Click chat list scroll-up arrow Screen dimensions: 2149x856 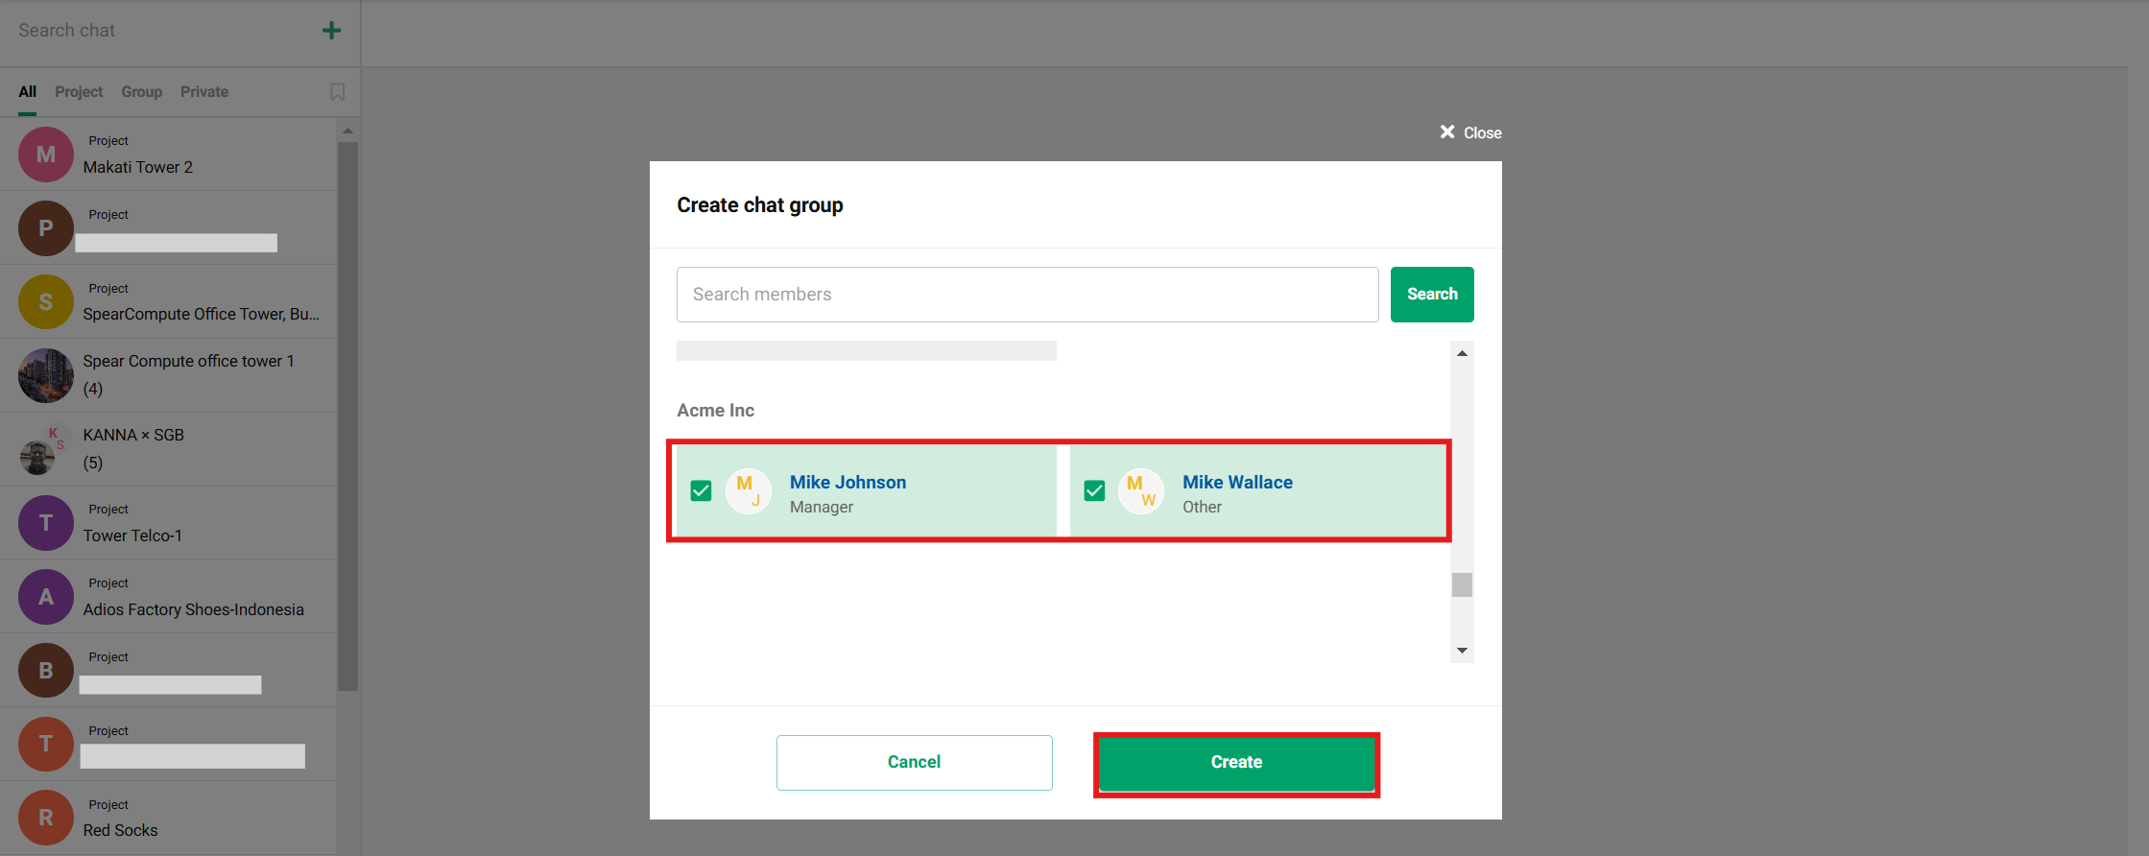(x=347, y=131)
